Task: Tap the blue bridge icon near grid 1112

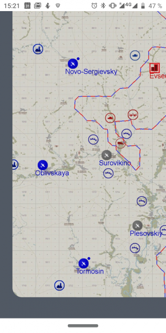Action: pyautogui.click(x=93, y=139)
